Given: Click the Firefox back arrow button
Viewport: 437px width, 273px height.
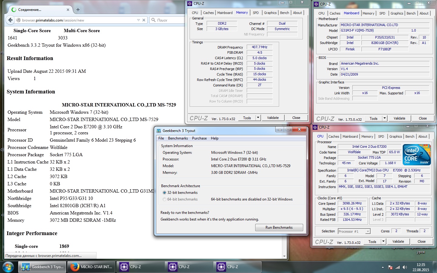Looking at the screenshot, I should pyautogui.click(x=10, y=20).
